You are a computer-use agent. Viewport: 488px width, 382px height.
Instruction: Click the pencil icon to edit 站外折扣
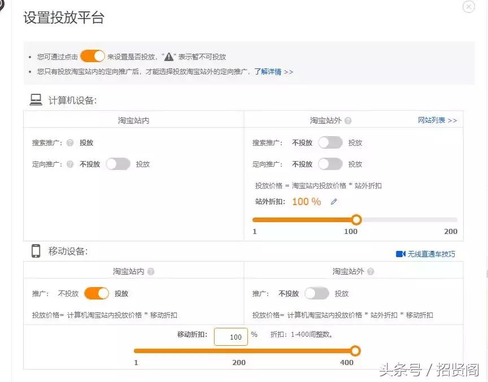click(x=334, y=202)
